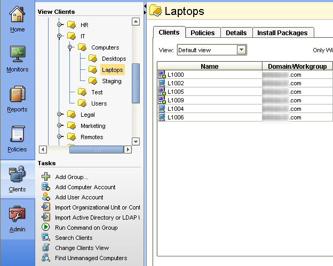Collapse the left pane splitter arrows
The image size is (333, 266).
click(145, 10)
